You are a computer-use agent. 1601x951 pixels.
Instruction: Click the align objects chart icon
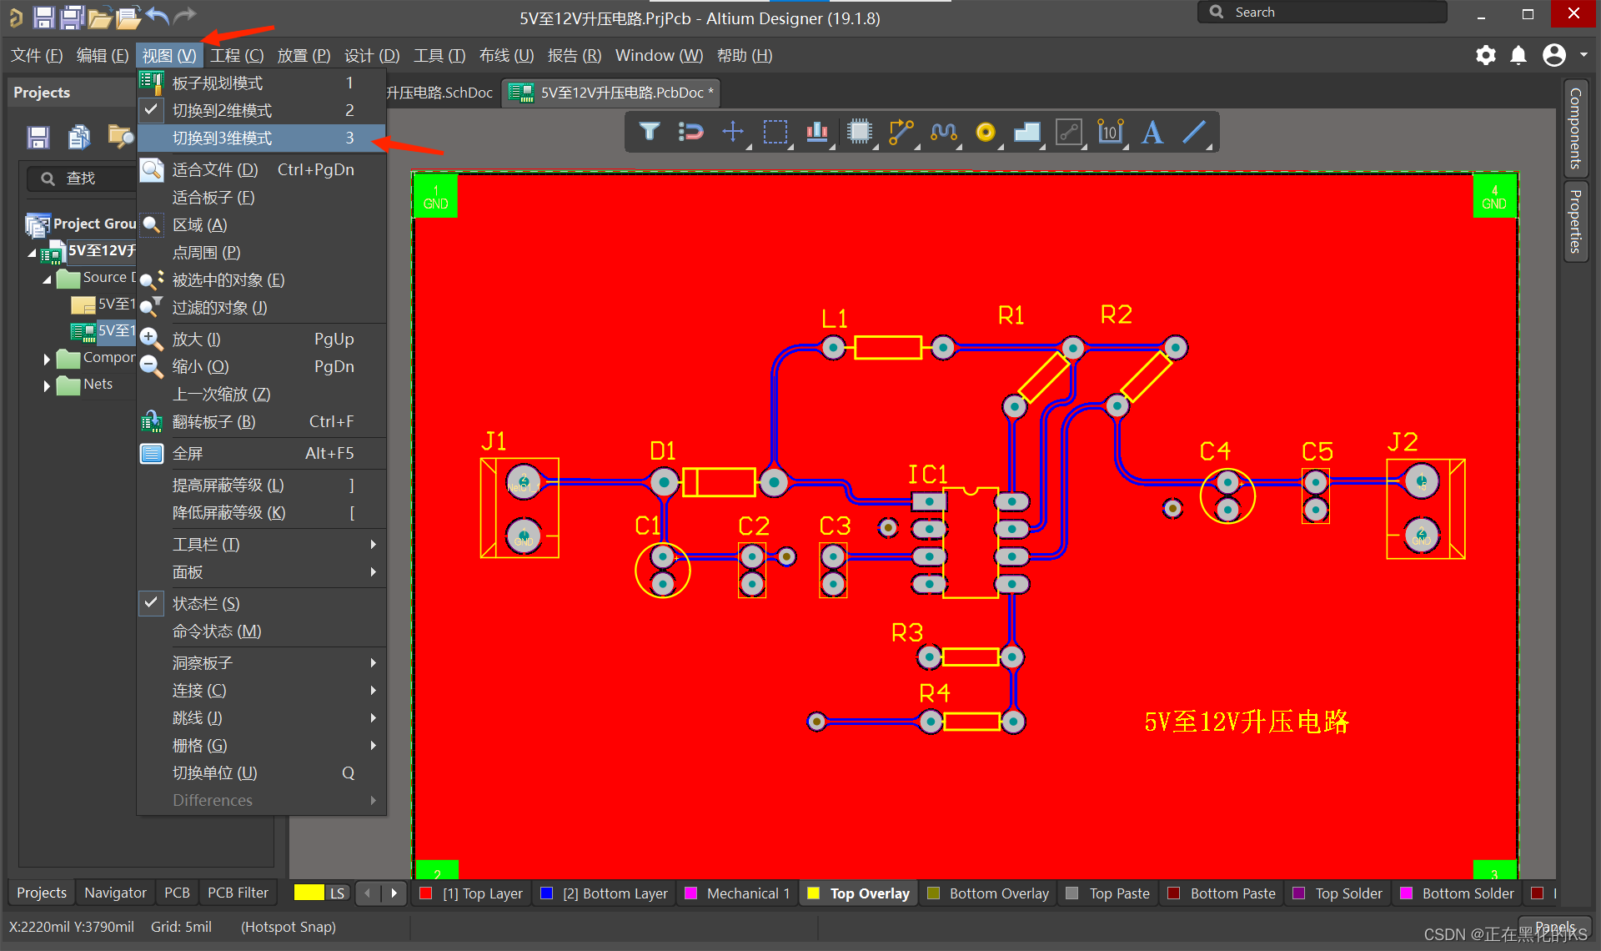tap(816, 132)
